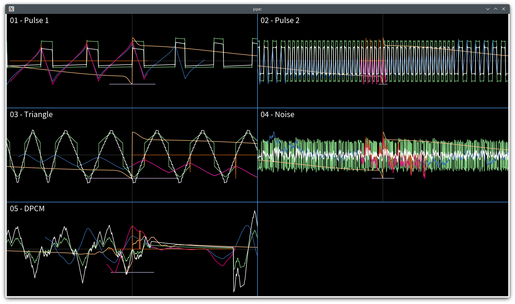
Task: Select the Triangle channel label
Action: click(x=31, y=114)
